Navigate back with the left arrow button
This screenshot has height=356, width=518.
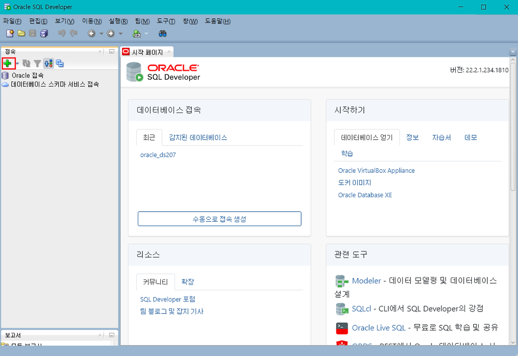click(x=92, y=34)
